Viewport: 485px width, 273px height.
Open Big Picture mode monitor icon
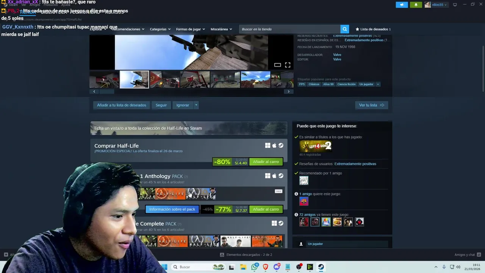[455, 5]
